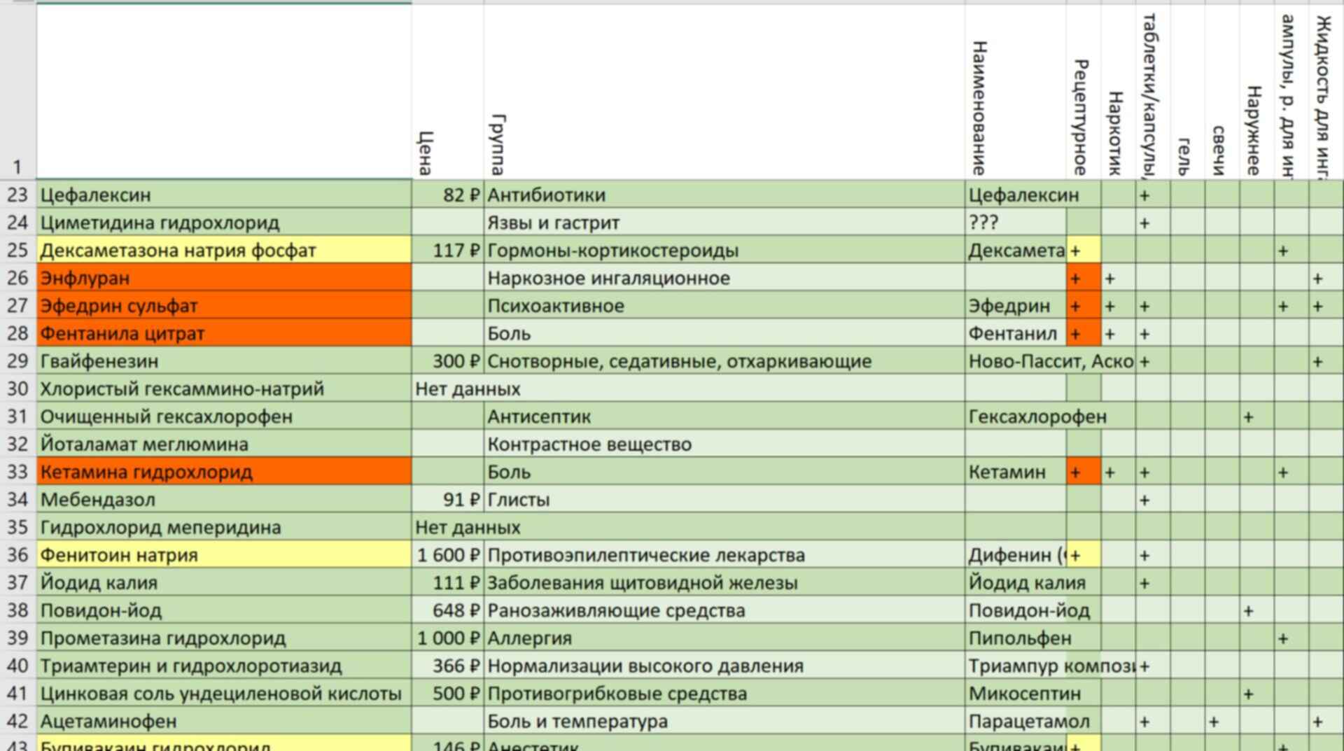Image resolution: width=1344 pixels, height=751 pixels.
Task: Select Снотворные, седативные, отхаркивающие cell
Action: 724,361
